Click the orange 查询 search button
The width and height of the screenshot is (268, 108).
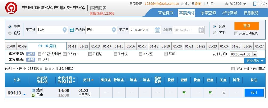click(x=246, y=26)
